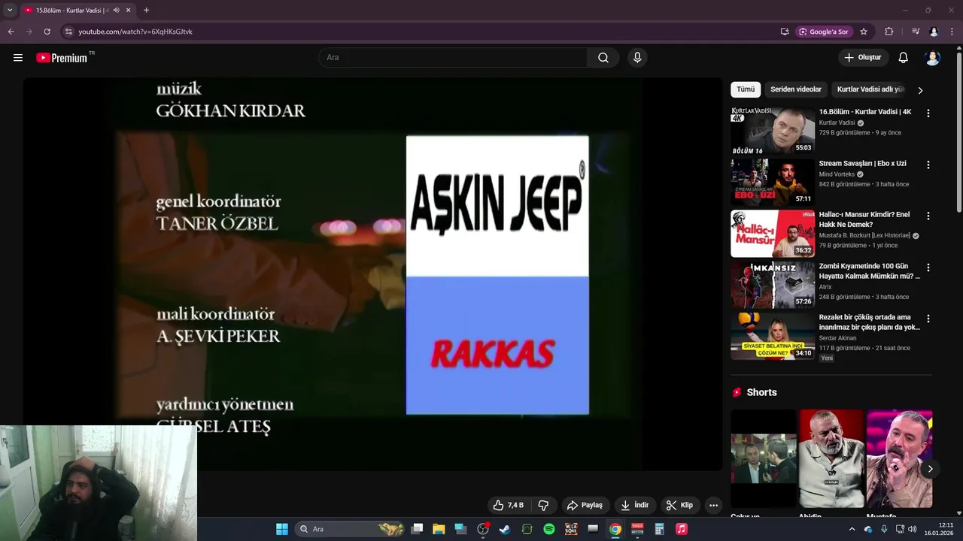Mute tab via speaker icon

116,10
